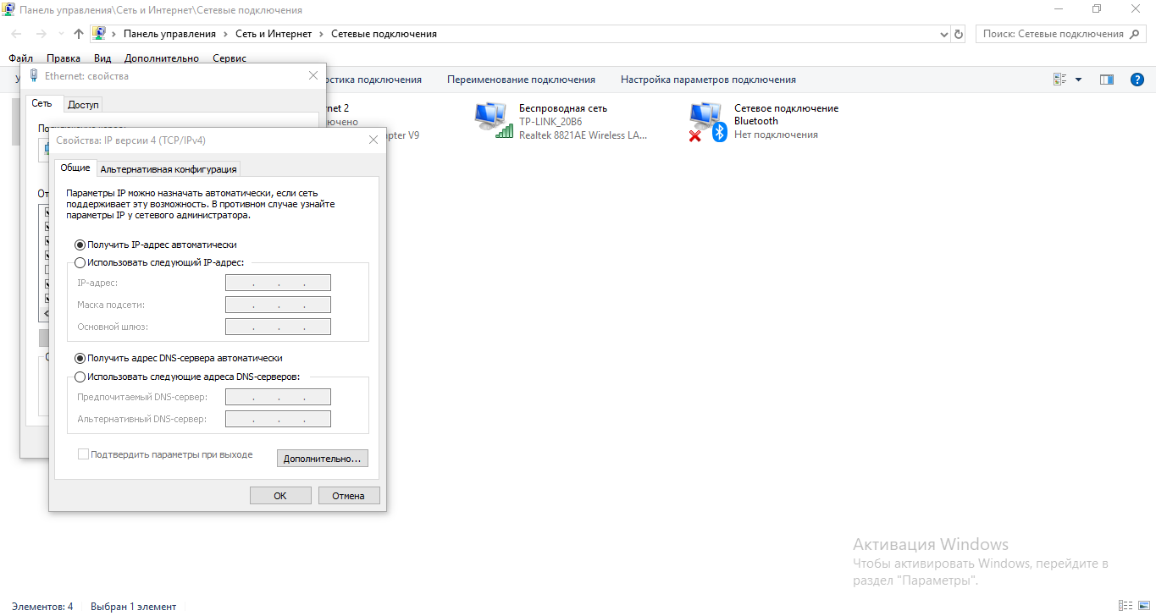
Task: Click the window icon in the title bar
Action: tap(8, 10)
